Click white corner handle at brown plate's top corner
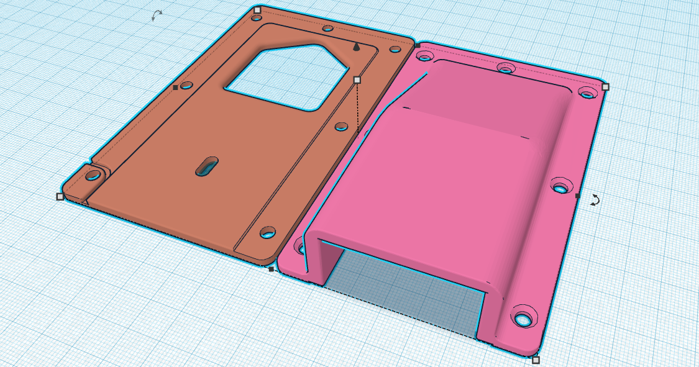This screenshot has height=367, width=699. pos(257,11)
